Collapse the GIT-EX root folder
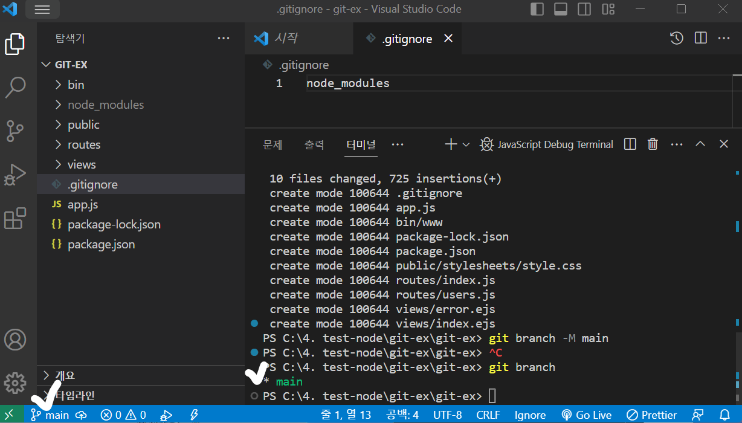The height and width of the screenshot is (423, 742). [141, 65]
